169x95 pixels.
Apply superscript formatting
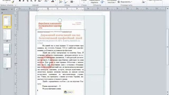35,1
